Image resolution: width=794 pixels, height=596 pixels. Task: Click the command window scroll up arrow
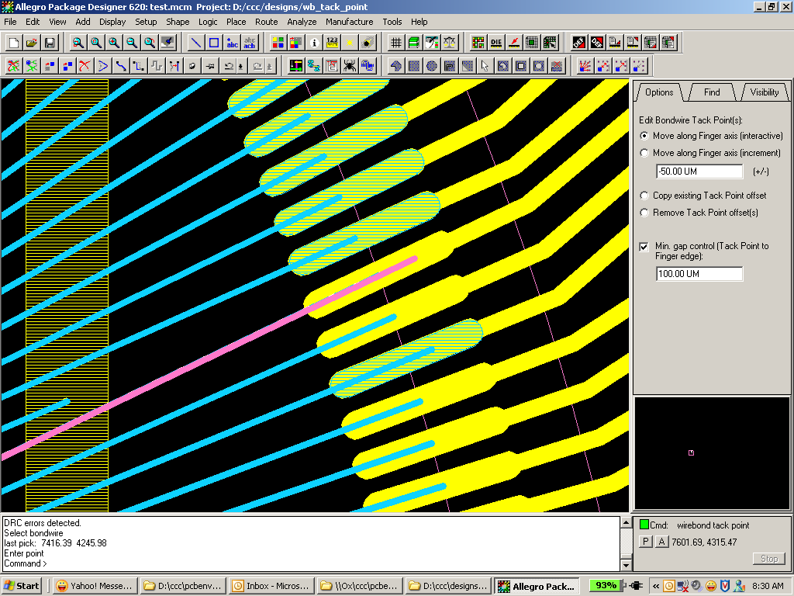tap(627, 522)
